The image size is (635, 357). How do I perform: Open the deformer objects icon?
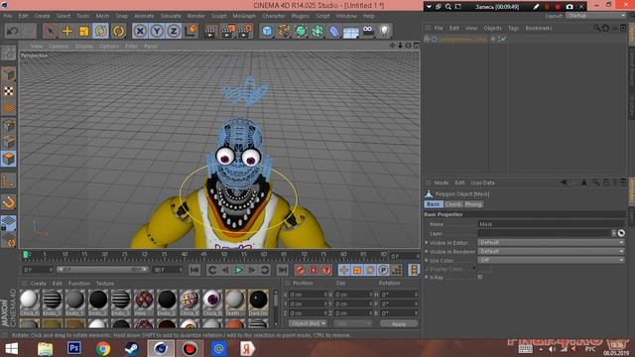click(334, 31)
